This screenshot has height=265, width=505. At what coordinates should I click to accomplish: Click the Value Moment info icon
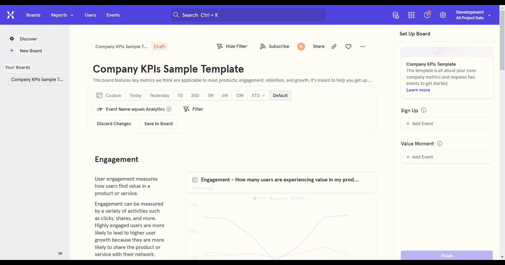coord(440,143)
